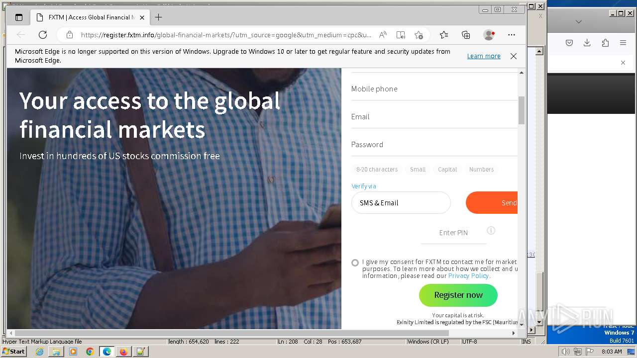Open Windows Explorer taskbar icon
The width and height of the screenshot is (637, 358).
coord(56,352)
